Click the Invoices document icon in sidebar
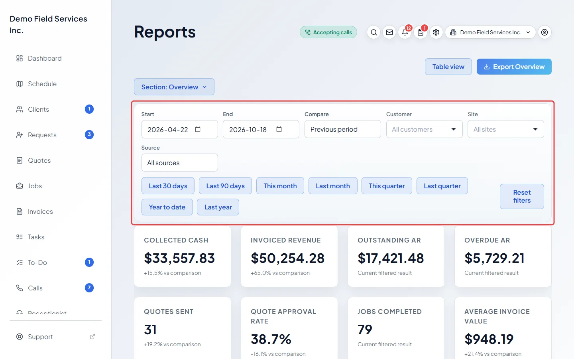 click(20, 211)
